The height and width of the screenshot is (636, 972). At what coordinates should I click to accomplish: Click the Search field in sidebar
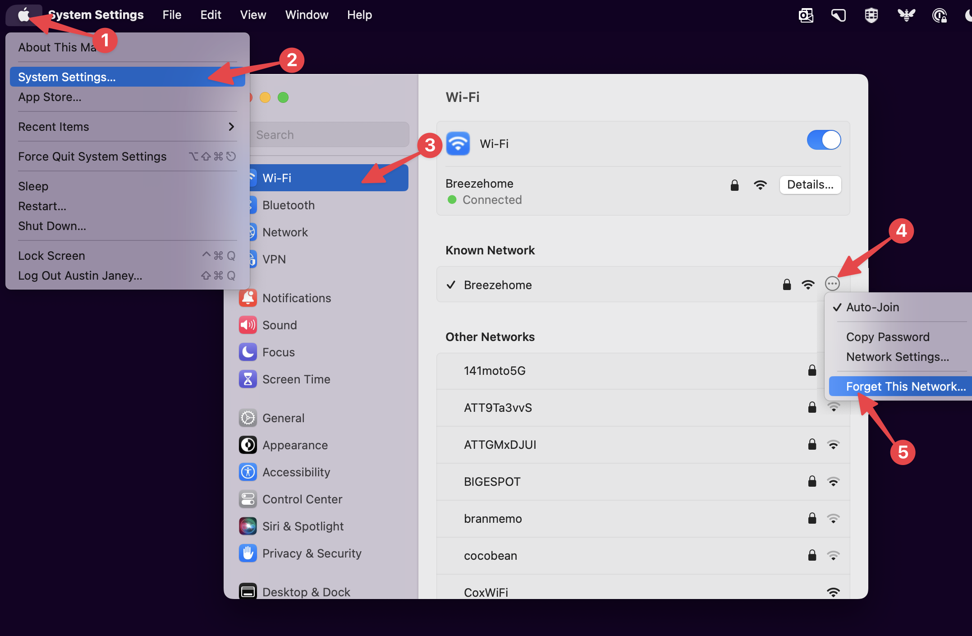329,135
